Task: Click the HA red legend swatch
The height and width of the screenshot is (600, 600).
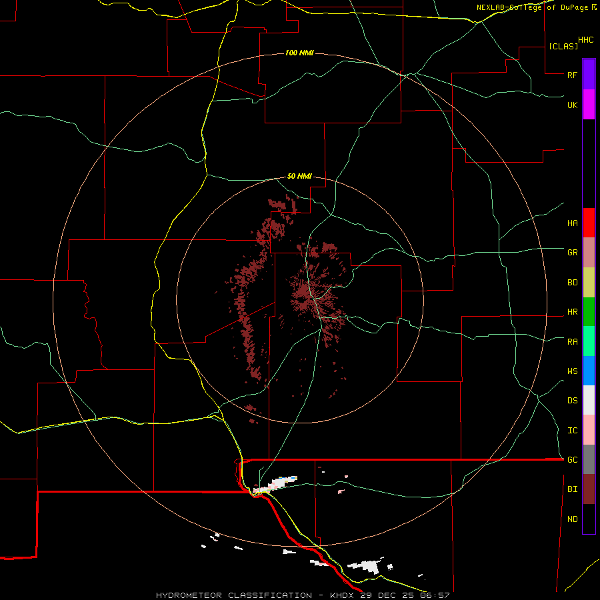Action: pyautogui.click(x=589, y=223)
